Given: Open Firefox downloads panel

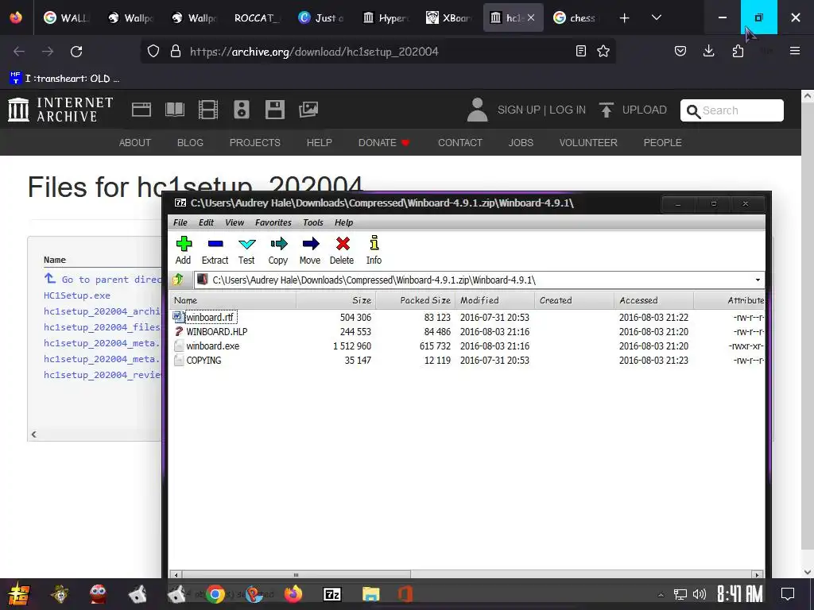Looking at the screenshot, I should point(708,51).
